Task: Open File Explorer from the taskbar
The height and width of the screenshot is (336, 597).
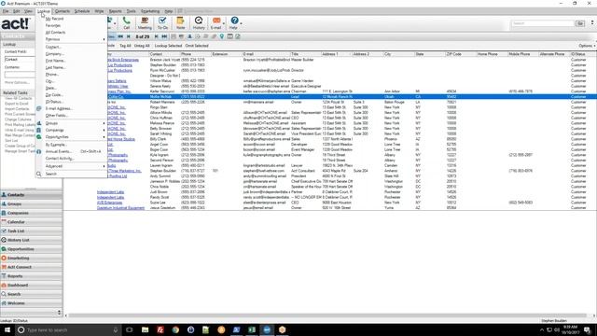Action: click(146, 329)
